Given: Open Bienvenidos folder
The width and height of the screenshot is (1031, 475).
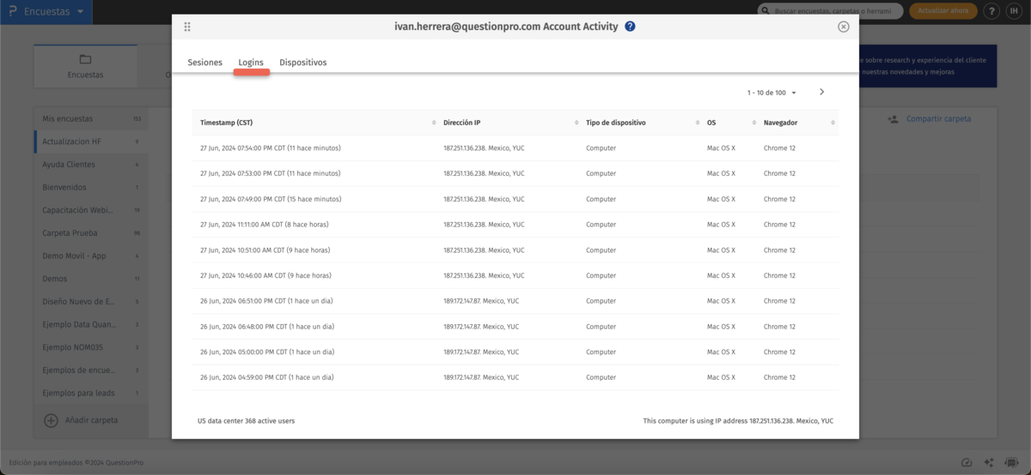Looking at the screenshot, I should [x=91, y=187].
